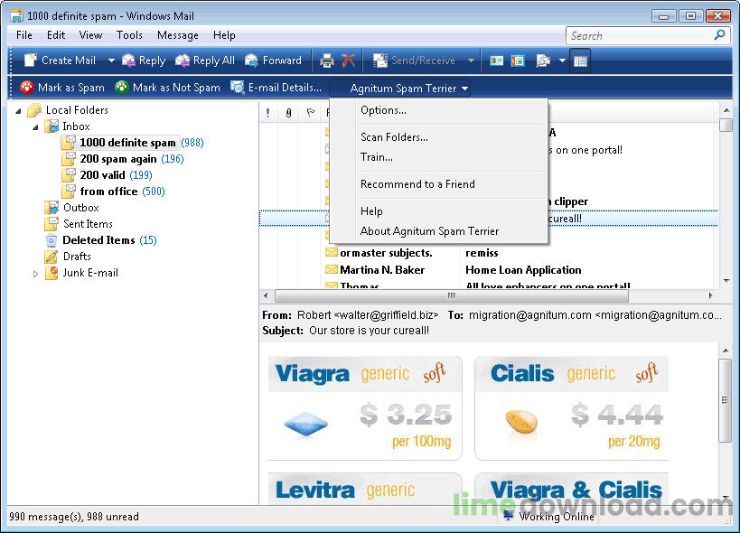Sort by the priority column header
This screenshot has height=533, width=740.
(268, 113)
